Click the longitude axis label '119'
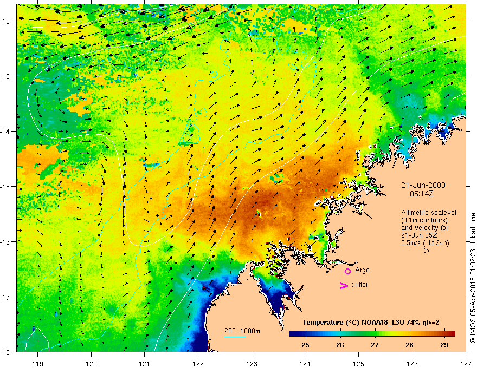The image size is (477, 368). click(x=38, y=364)
